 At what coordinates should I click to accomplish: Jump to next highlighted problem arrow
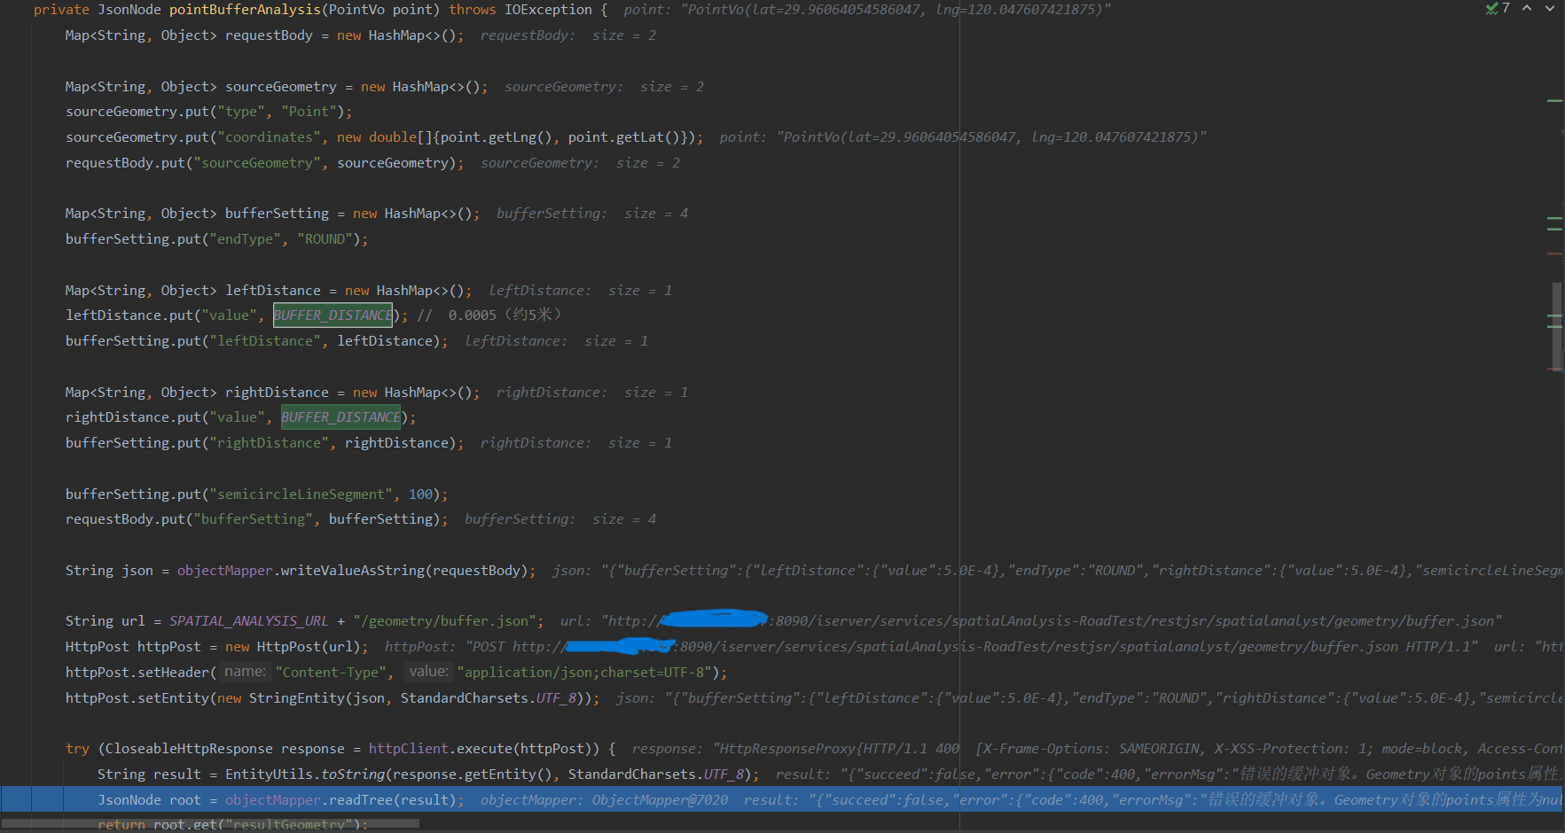click(x=1550, y=9)
